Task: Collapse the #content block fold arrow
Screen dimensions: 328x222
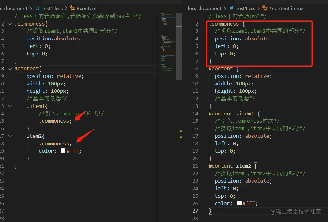Action: (x=10, y=68)
